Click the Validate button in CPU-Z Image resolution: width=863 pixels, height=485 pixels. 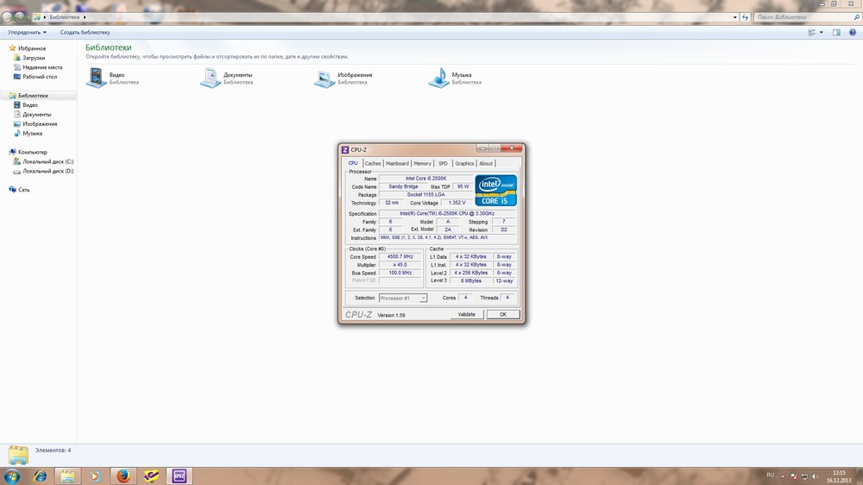click(x=466, y=314)
